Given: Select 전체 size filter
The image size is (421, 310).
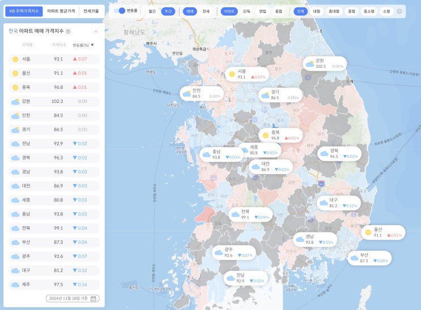Looking at the screenshot, I should point(300,11).
